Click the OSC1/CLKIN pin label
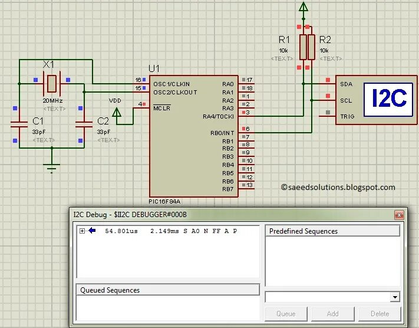 (x=171, y=84)
